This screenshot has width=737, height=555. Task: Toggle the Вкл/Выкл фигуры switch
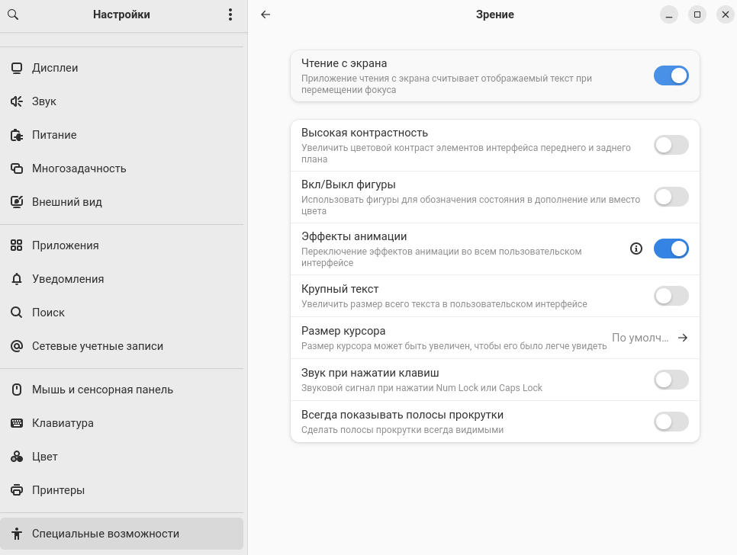[x=671, y=197]
